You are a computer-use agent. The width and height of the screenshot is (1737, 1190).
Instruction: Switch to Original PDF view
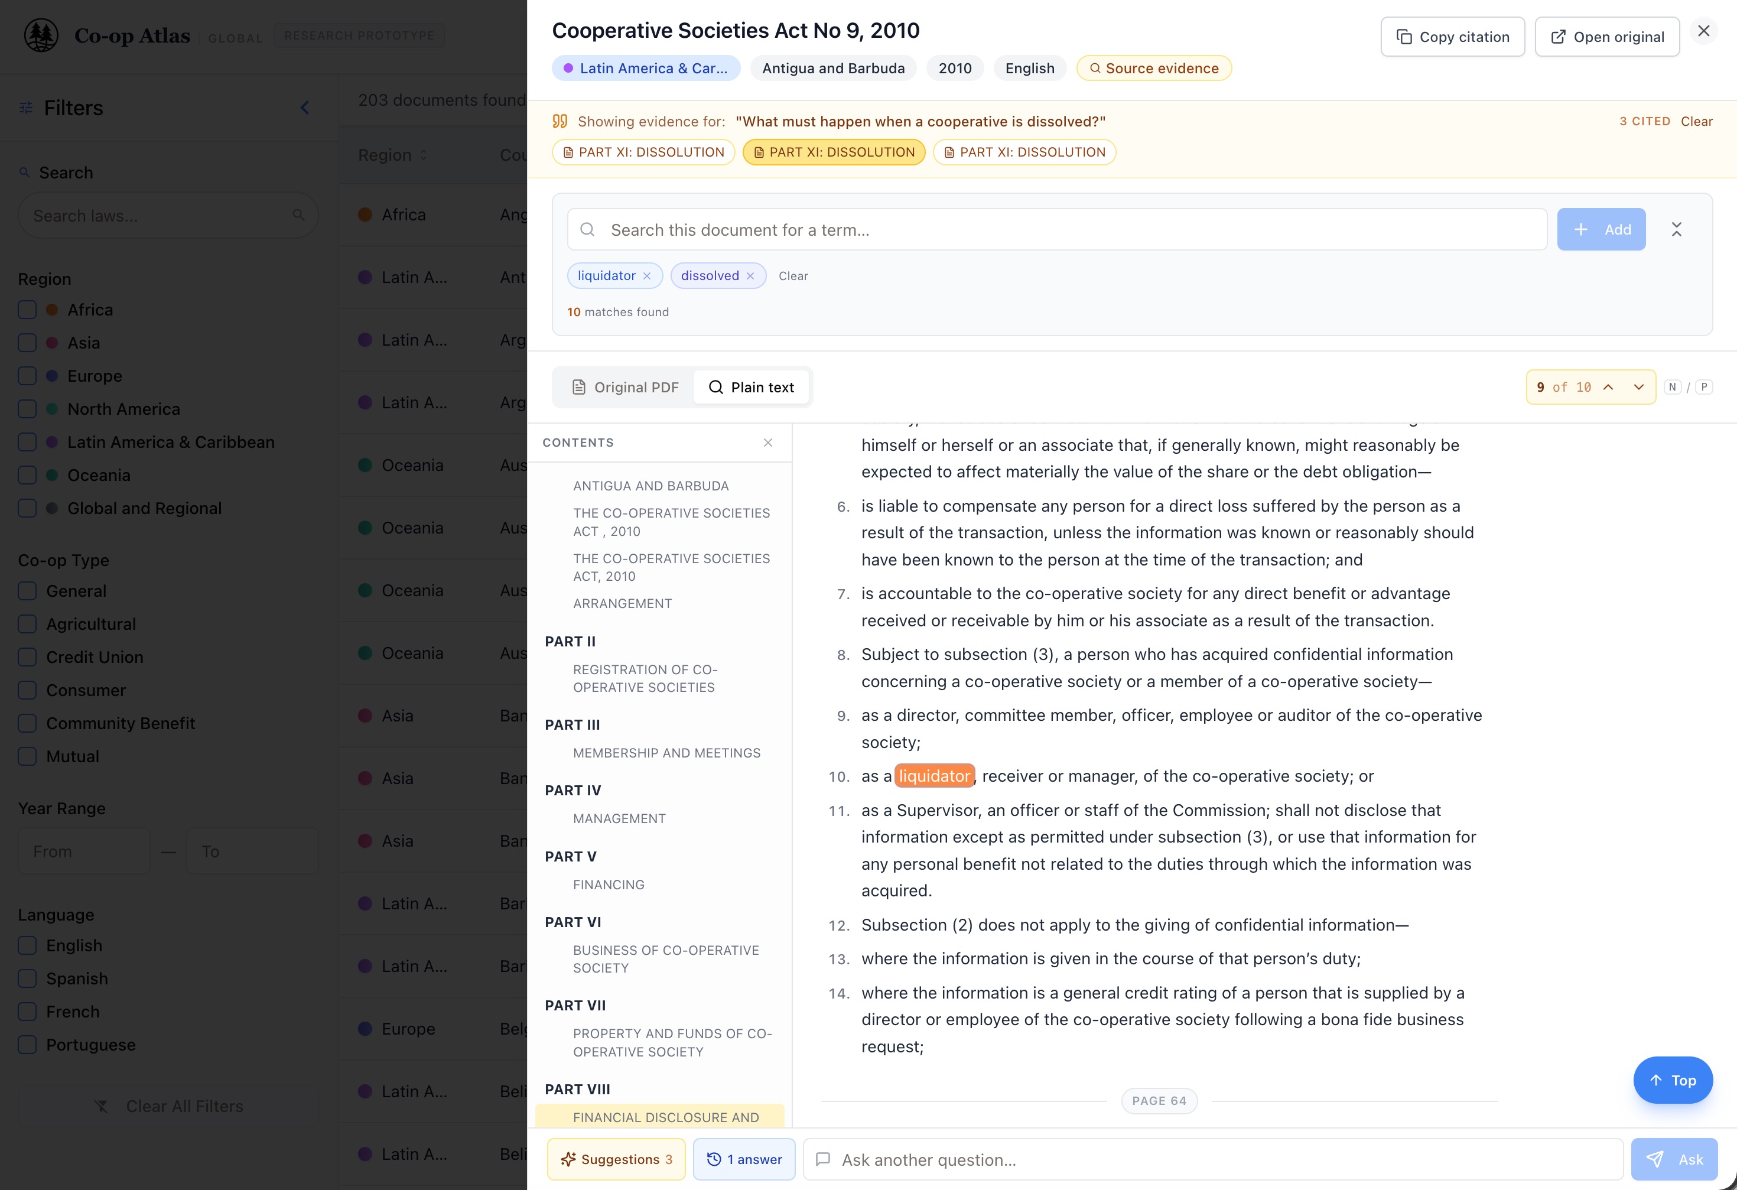click(625, 387)
